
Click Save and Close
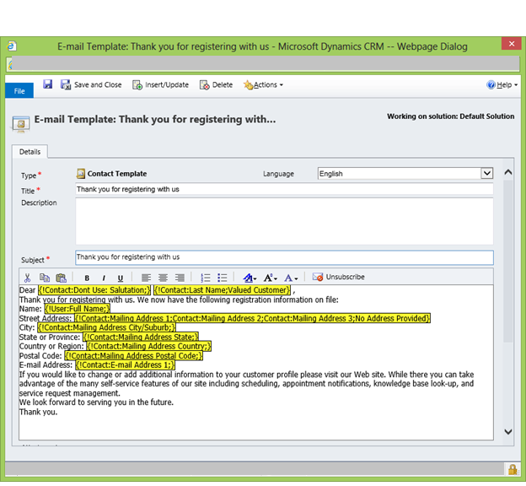pos(91,85)
